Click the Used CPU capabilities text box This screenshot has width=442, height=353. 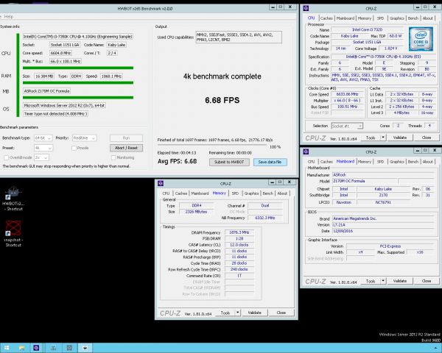[239, 38]
